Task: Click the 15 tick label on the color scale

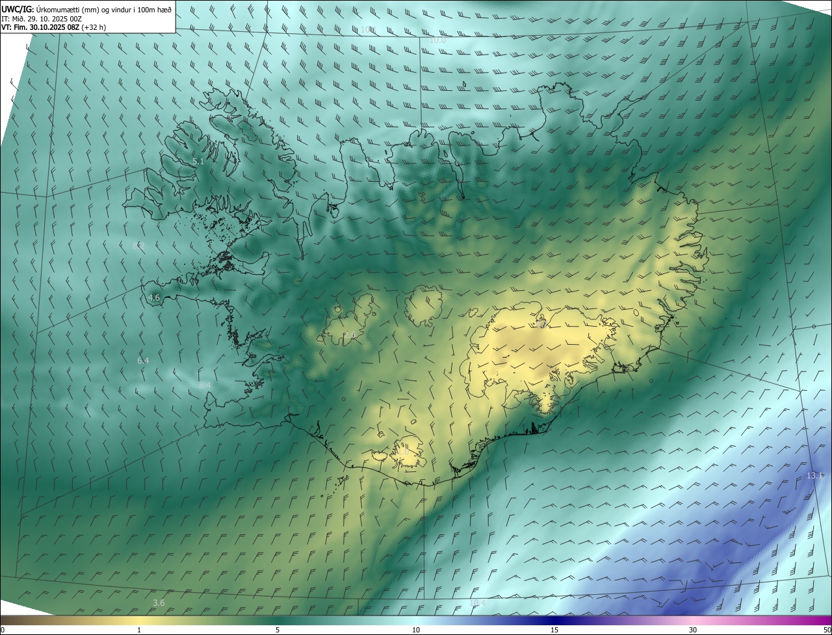Action: [554, 630]
